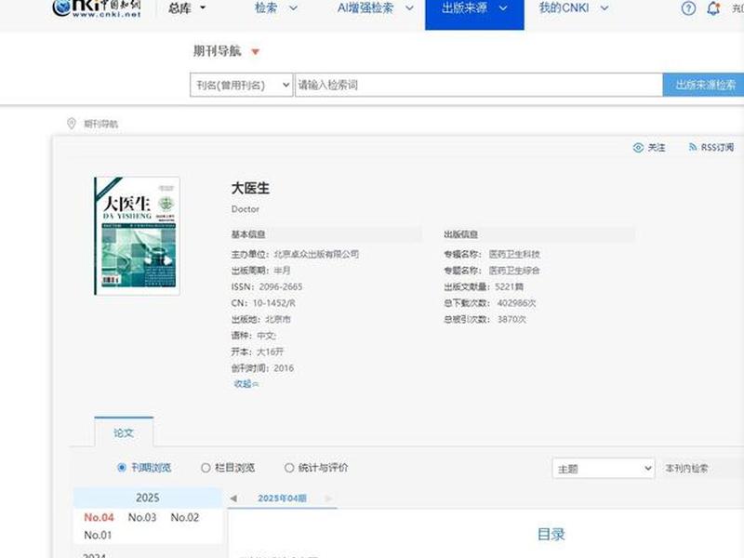Screen dimensions: 744x558
Task: Expand the 期刊导航 red triangle dropdown
Action: pyautogui.click(x=255, y=52)
